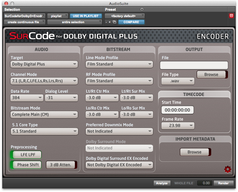Open the factory default preset menu
Image resolution: width=238 pixels, height=192 pixels.
point(125,16)
